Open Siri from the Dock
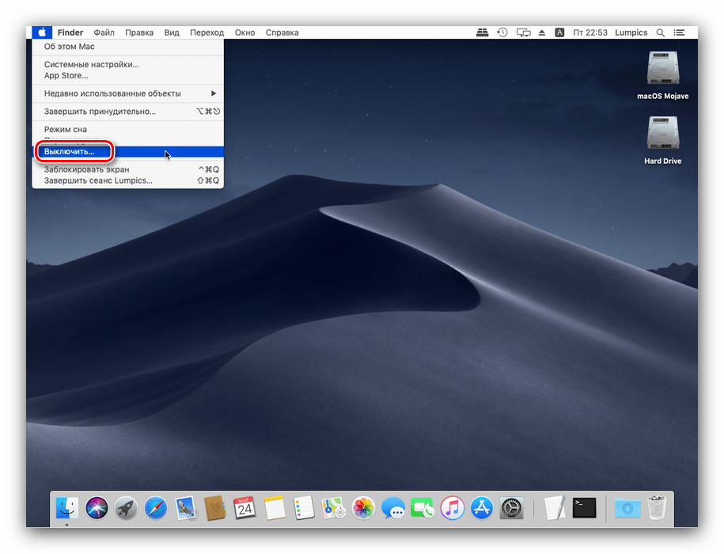This screenshot has width=724, height=554. [x=97, y=507]
